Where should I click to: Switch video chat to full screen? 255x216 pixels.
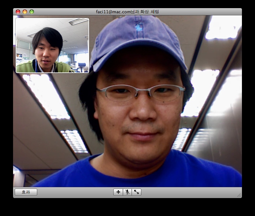[136, 192]
